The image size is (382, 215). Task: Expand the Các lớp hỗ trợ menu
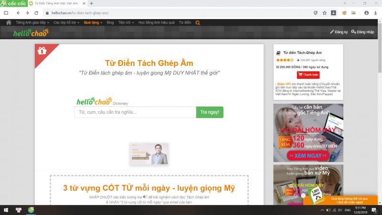[x=66, y=22]
